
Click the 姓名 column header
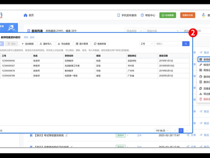(48, 56)
